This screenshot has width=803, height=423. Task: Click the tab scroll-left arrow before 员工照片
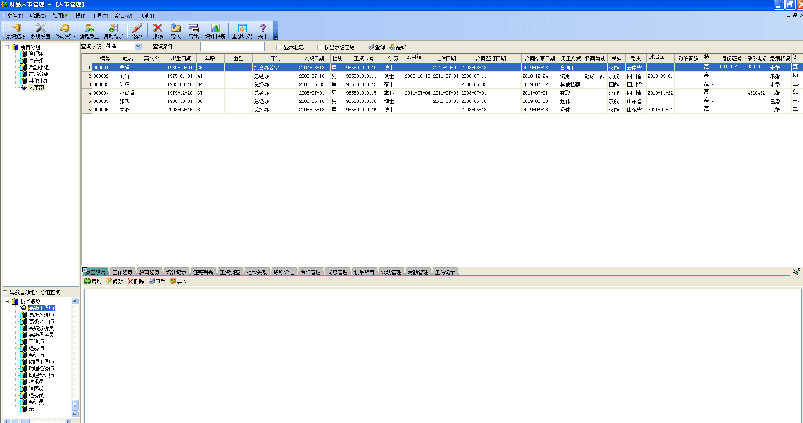point(85,270)
